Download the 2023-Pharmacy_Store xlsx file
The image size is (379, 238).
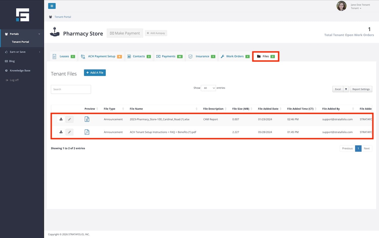(61, 119)
